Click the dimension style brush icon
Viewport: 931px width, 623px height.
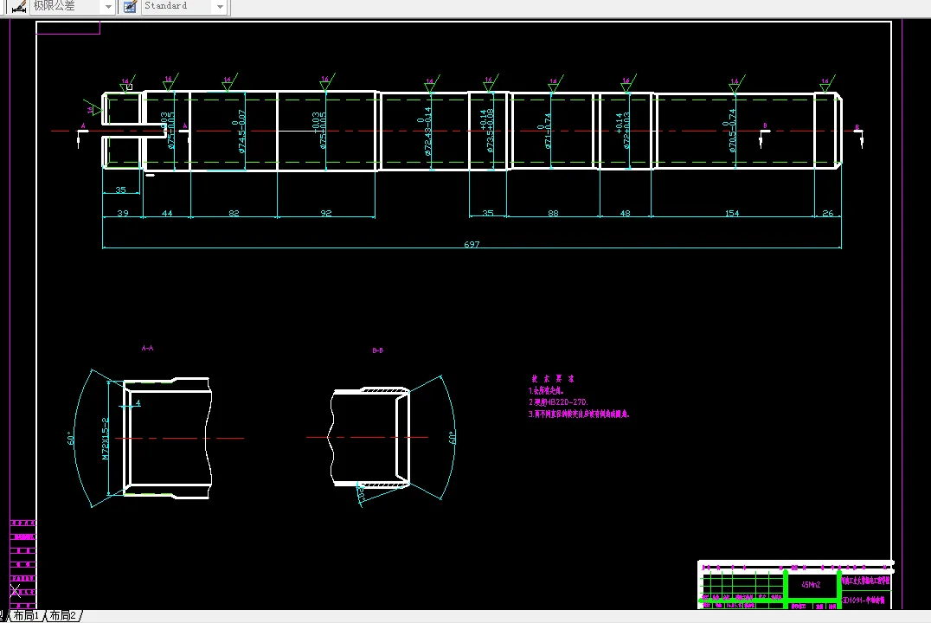coord(19,7)
